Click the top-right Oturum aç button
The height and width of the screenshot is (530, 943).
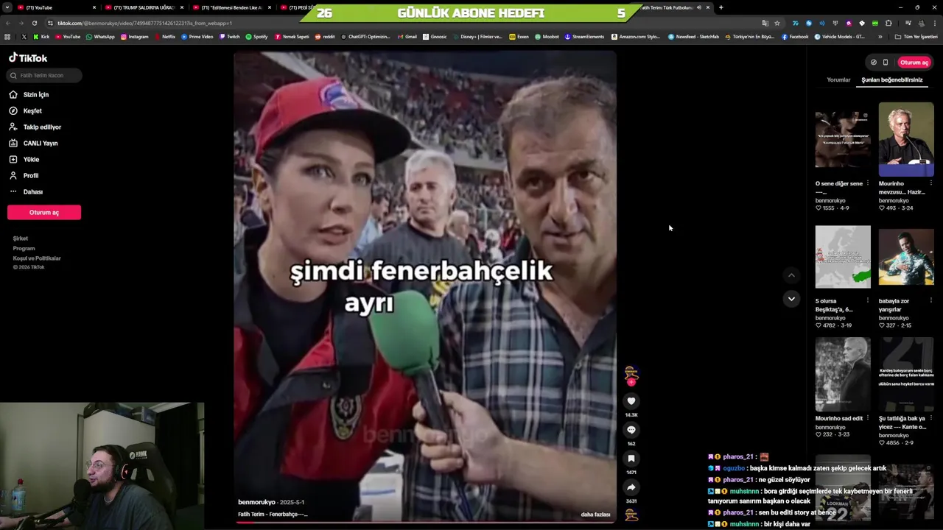click(914, 63)
